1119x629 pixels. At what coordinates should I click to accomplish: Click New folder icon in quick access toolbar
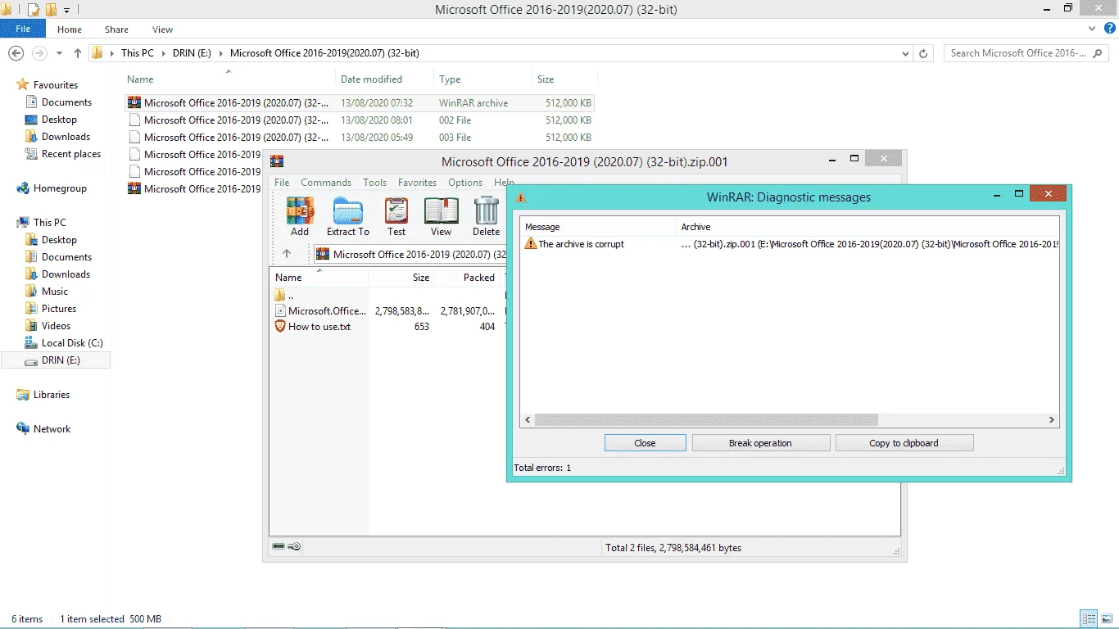pyautogui.click(x=51, y=10)
